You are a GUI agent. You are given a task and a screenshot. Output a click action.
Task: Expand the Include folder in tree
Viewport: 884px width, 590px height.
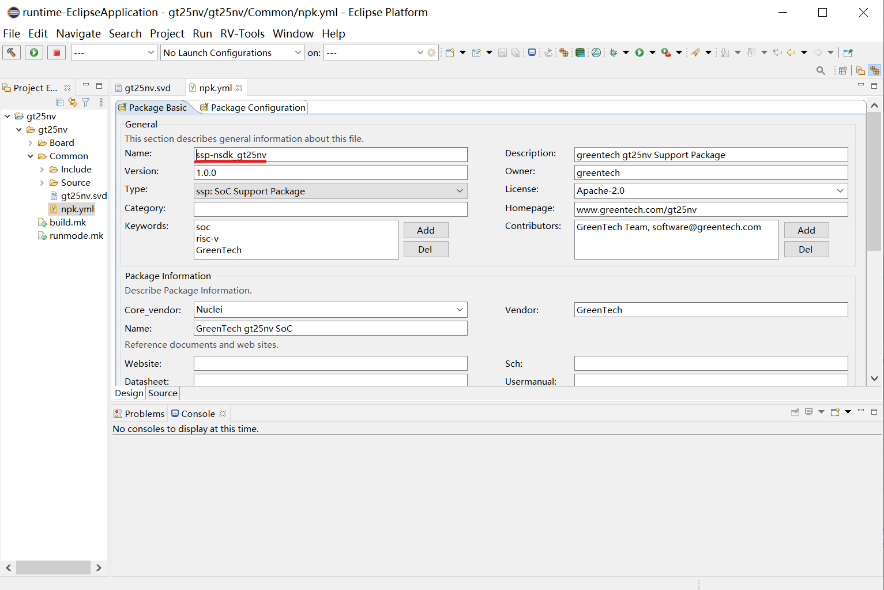42,170
